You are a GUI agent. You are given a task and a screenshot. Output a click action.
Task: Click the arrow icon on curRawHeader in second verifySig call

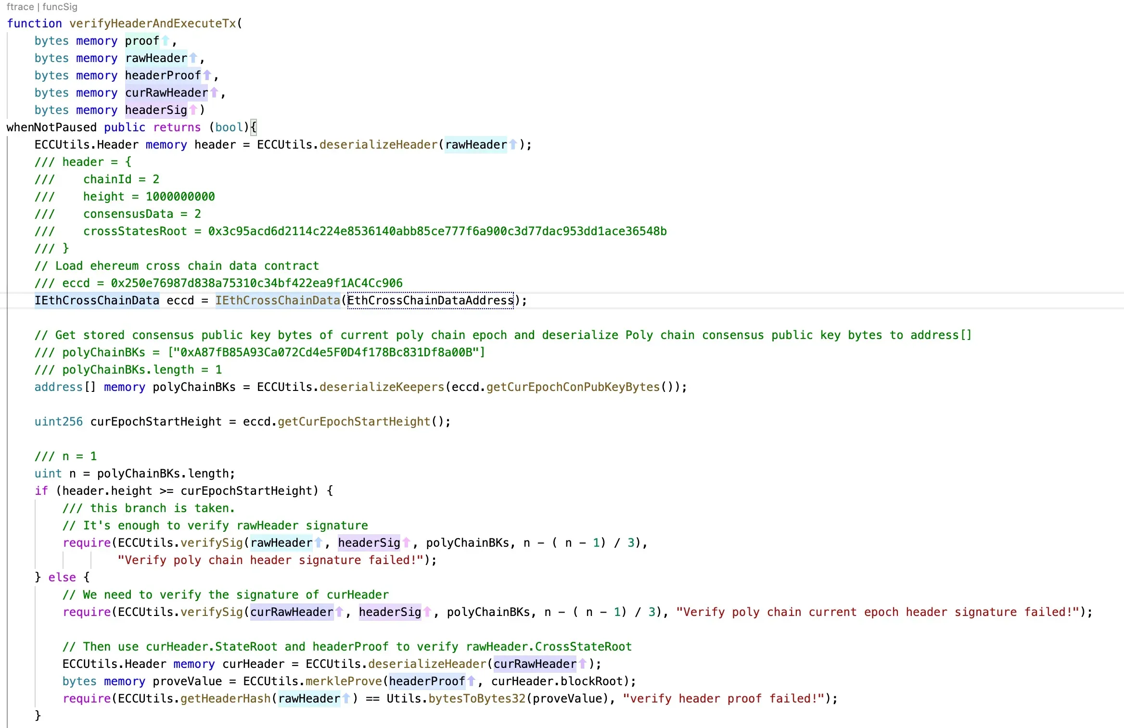coord(340,612)
